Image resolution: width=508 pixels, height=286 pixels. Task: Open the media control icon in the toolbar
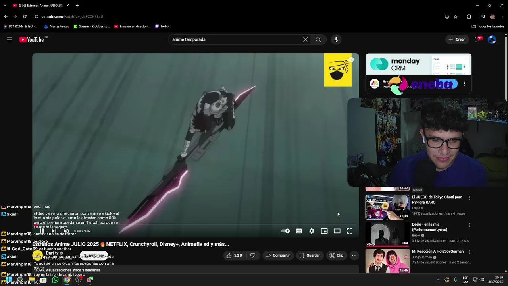[x=483, y=17]
